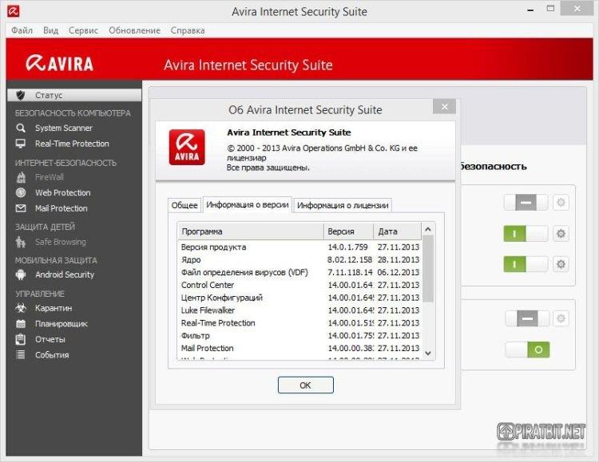The image size is (599, 462).
Task: Open the Вид menu
Action: (51, 30)
